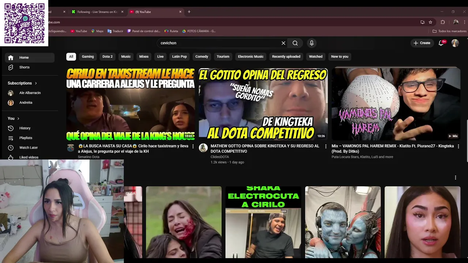The image size is (468, 263).
Task: Select the Mixes filter chip
Action: pyautogui.click(x=144, y=57)
